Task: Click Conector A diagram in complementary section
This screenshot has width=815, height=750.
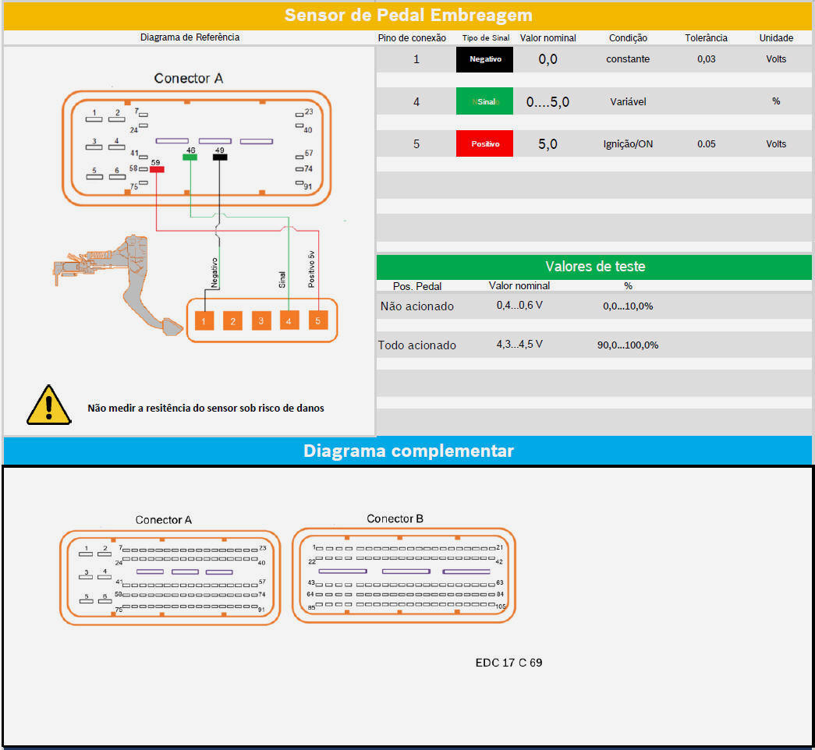Action: point(169,577)
